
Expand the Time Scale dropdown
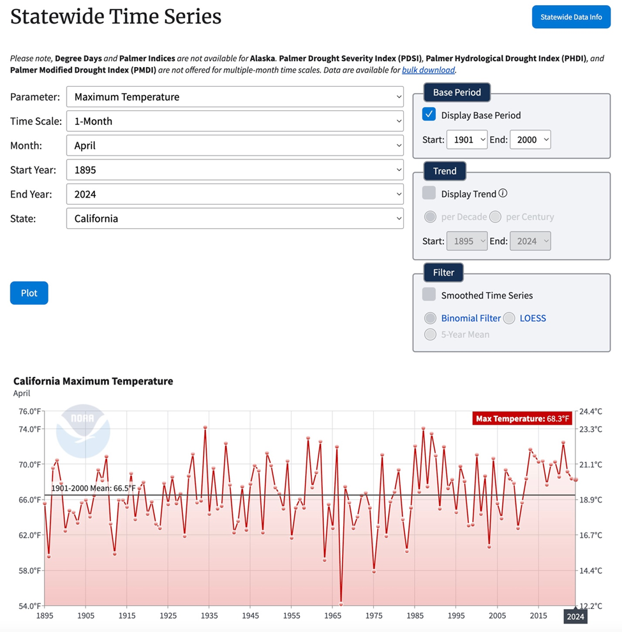click(235, 121)
